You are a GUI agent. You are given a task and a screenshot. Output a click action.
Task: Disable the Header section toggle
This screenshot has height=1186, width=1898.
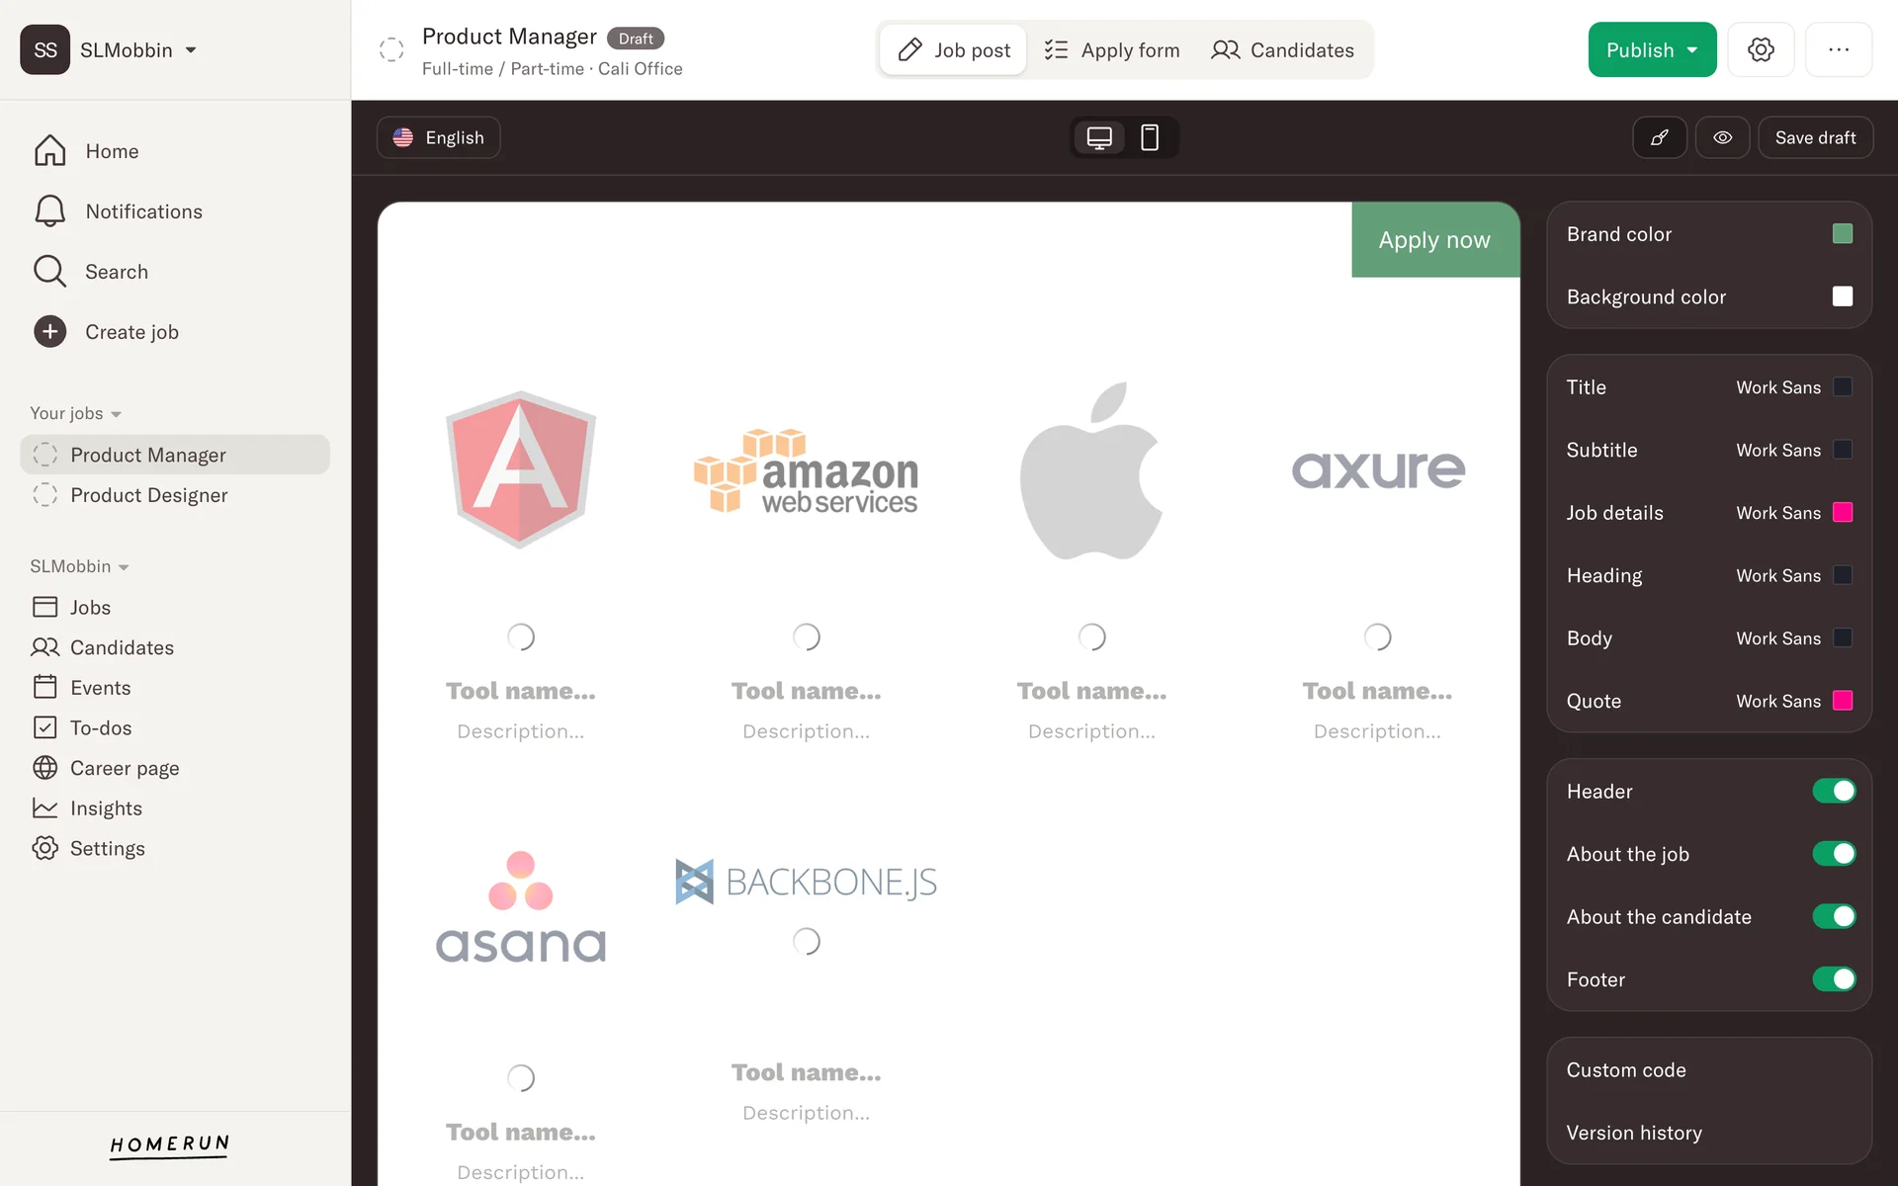tap(1833, 791)
